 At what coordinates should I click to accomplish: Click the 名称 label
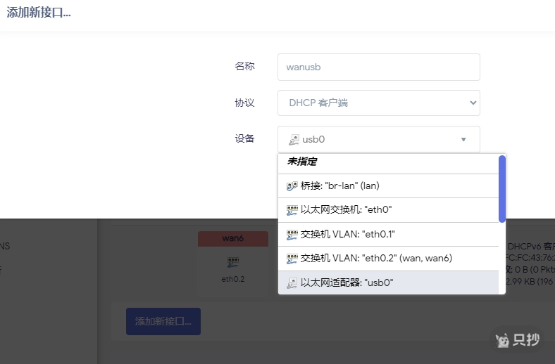click(244, 66)
